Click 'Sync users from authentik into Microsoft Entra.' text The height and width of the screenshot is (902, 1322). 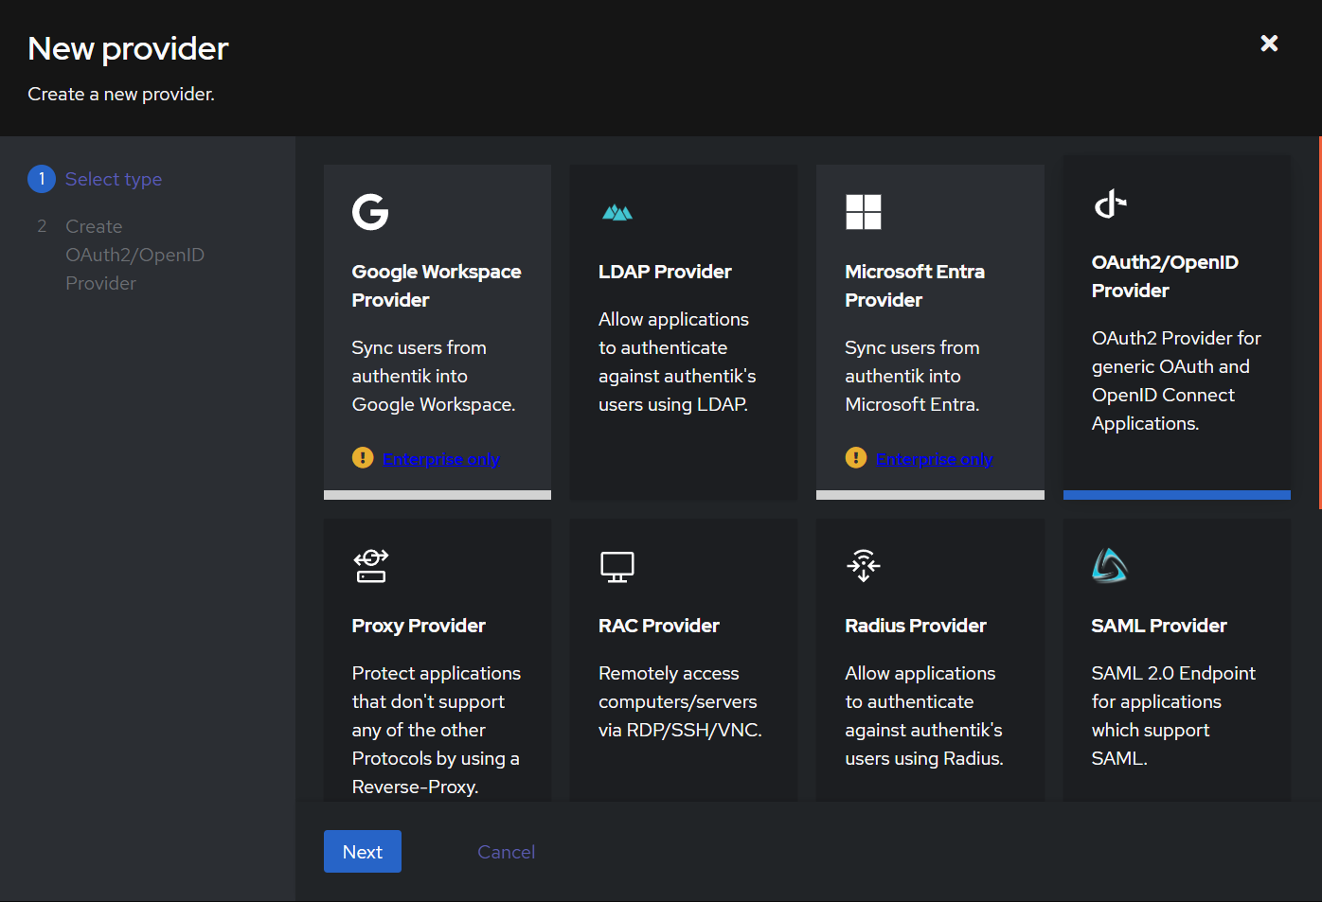pos(913,376)
